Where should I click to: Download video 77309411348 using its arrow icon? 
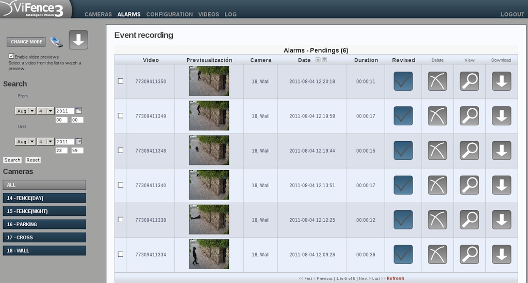coord(501,151)
